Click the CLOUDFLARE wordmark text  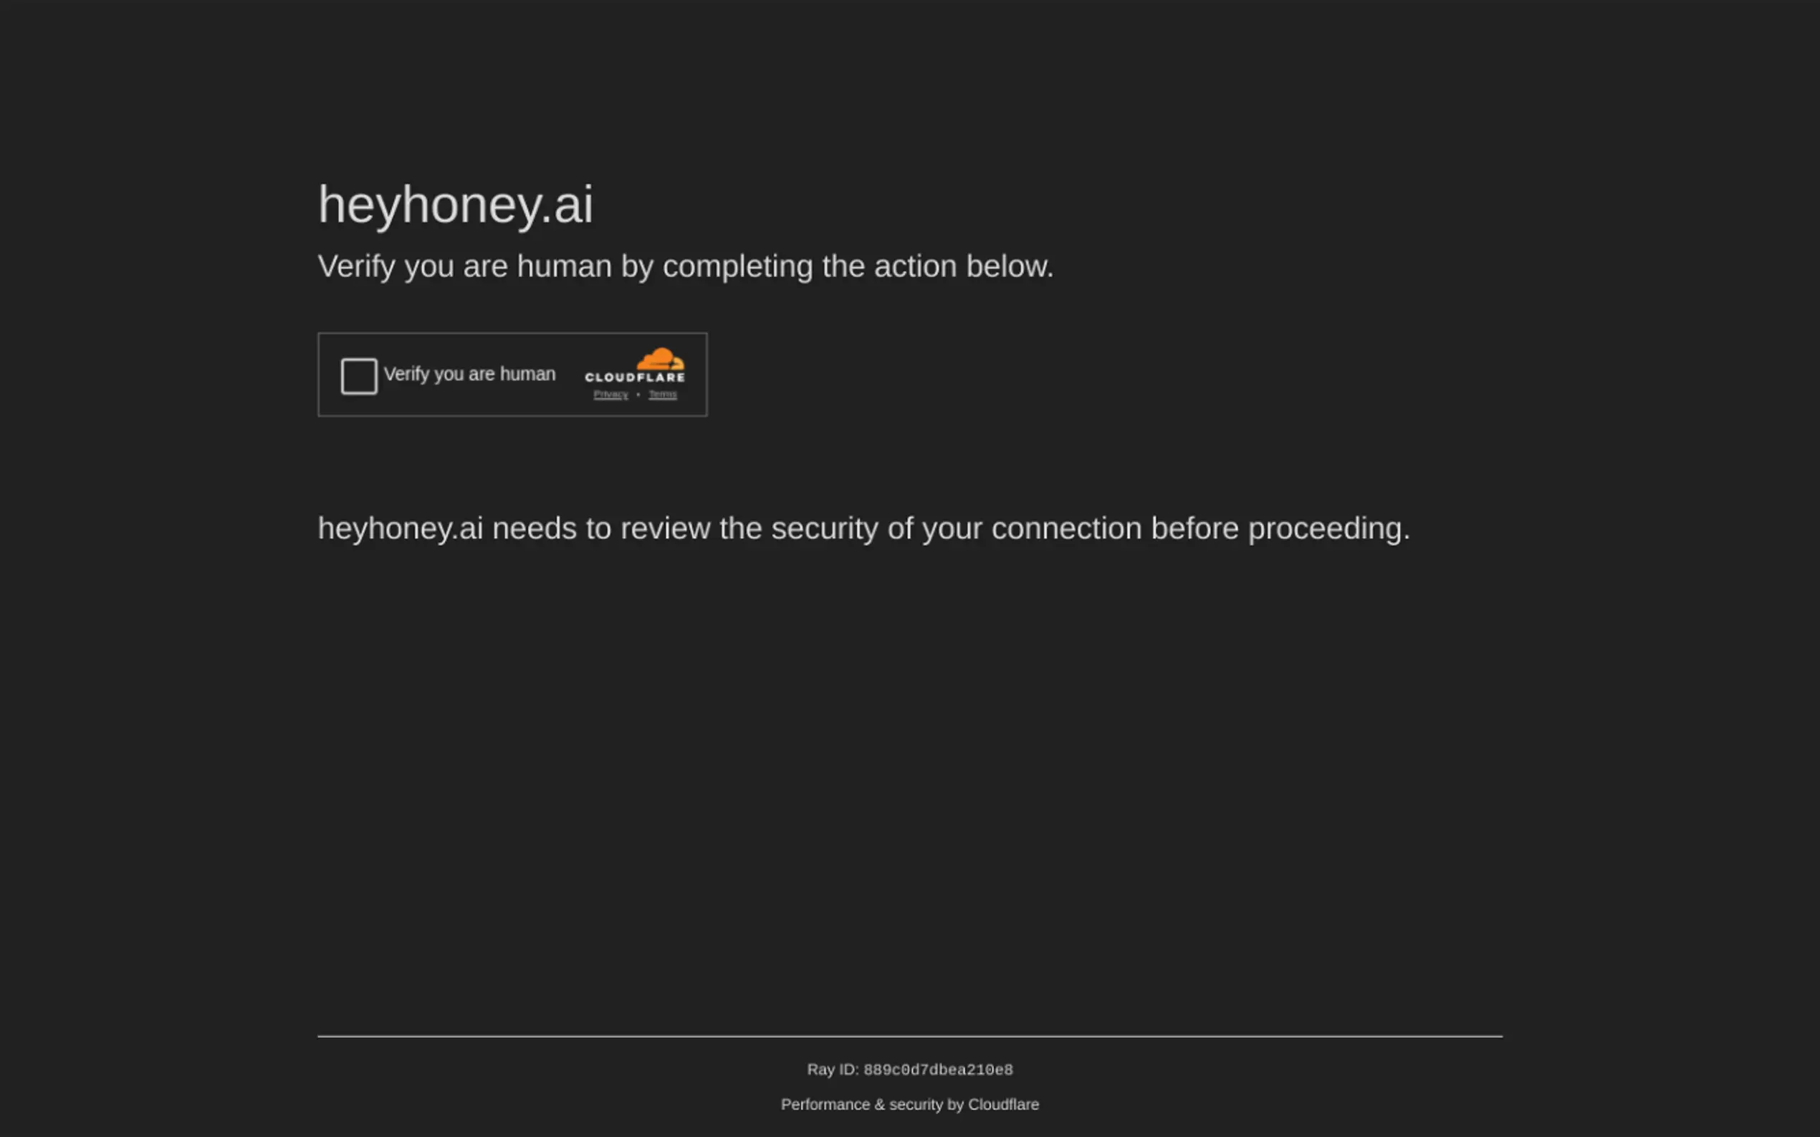pos(634,377)
